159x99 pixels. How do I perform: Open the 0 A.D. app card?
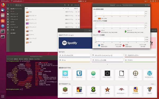tap(135, 75)
